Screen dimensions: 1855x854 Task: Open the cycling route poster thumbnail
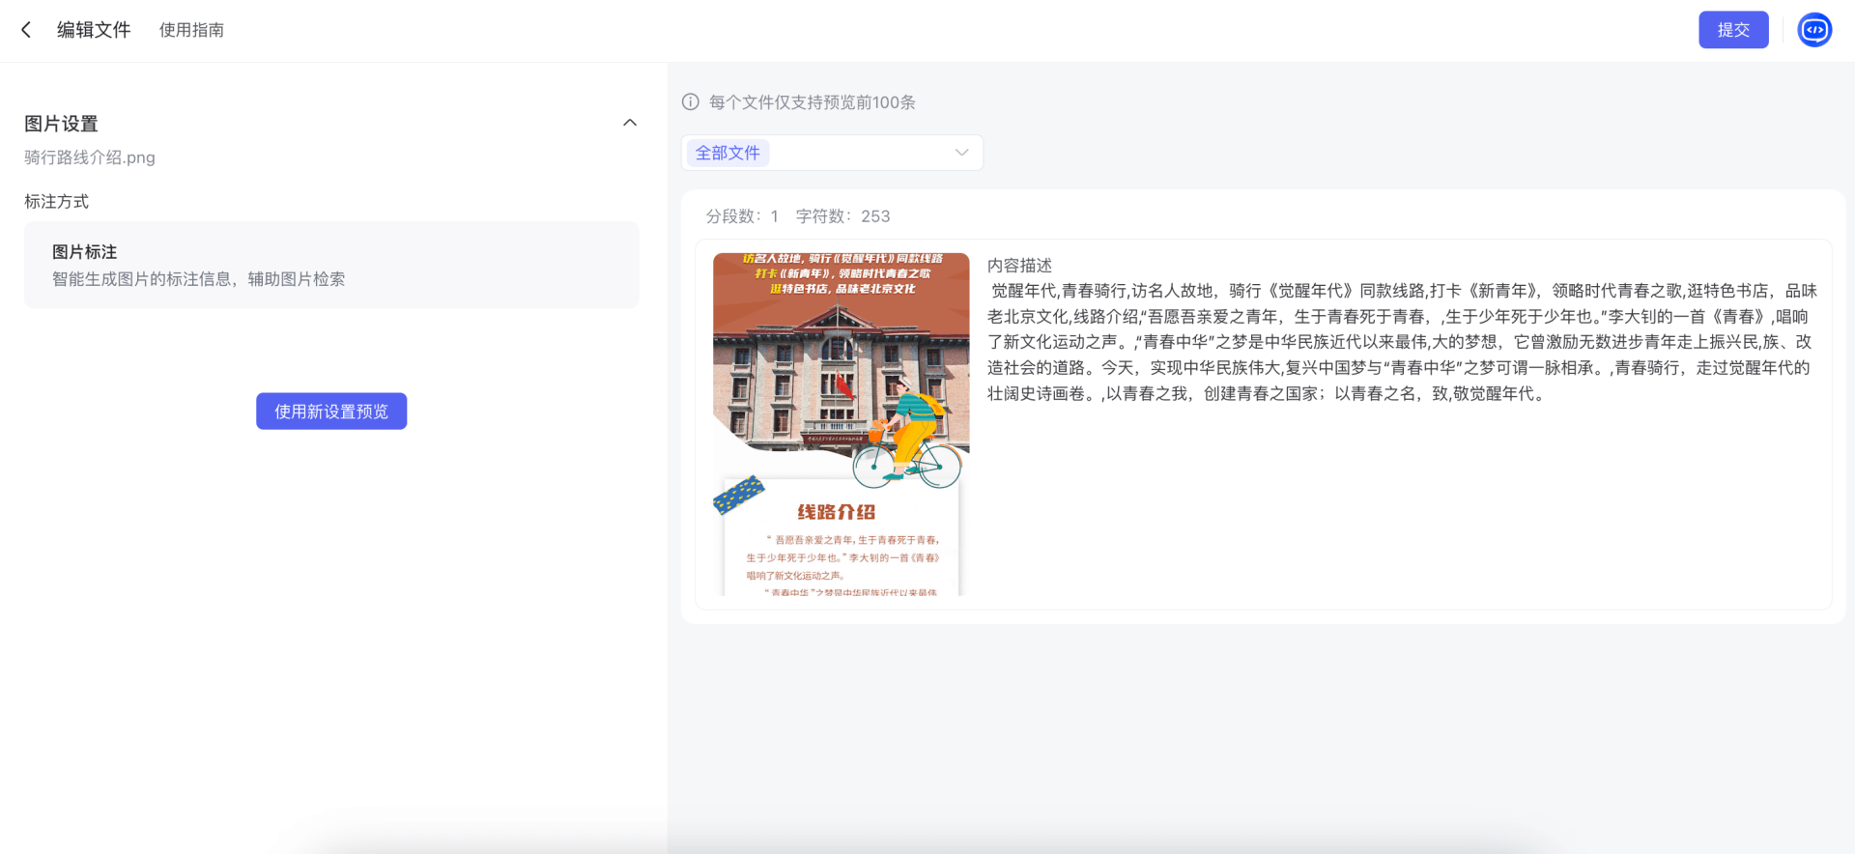[841, 424]
